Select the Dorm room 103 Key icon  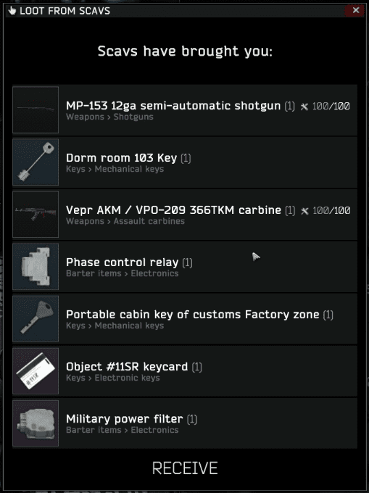click(x=36, y=162)
